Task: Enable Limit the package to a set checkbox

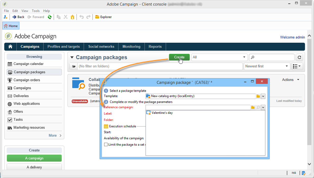Action: (106, 145)
